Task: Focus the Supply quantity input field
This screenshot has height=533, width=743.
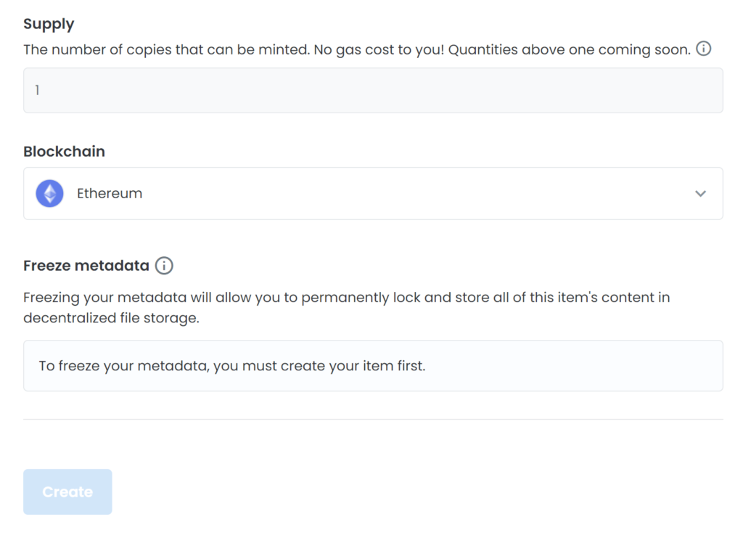Action: click(x=373, y=90)
